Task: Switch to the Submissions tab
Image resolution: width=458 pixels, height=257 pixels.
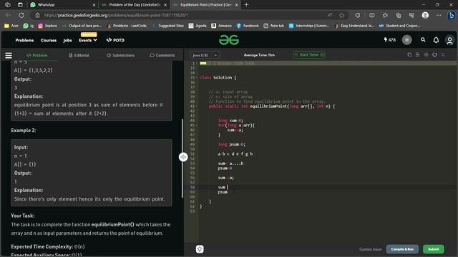Action: [x=121, y=56]
